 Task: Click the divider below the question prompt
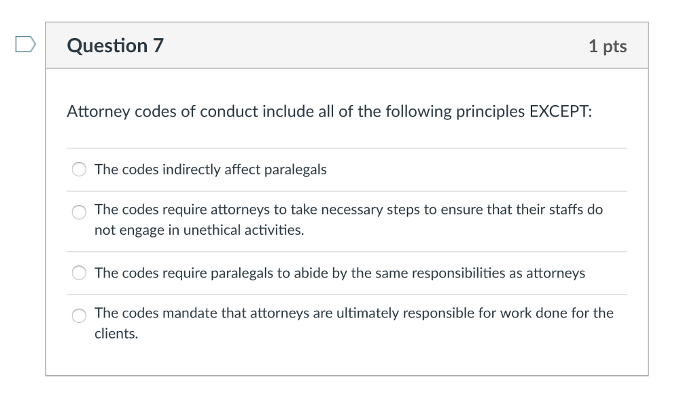click(347, 149)
